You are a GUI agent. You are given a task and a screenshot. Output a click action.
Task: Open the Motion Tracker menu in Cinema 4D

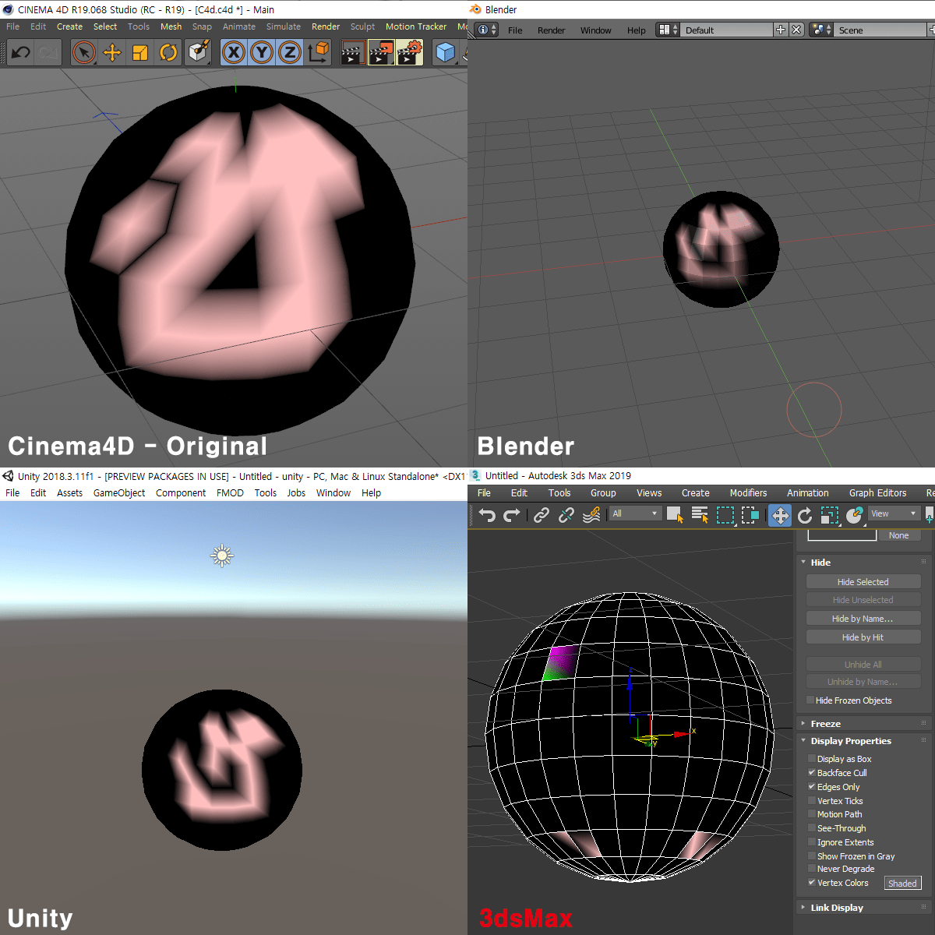pos(416,26)
